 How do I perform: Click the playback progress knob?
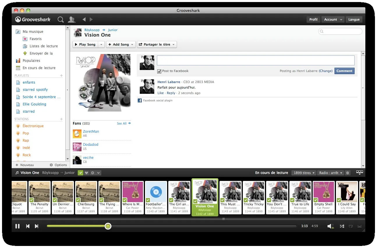pyautogui.click(x=108, y=226)
